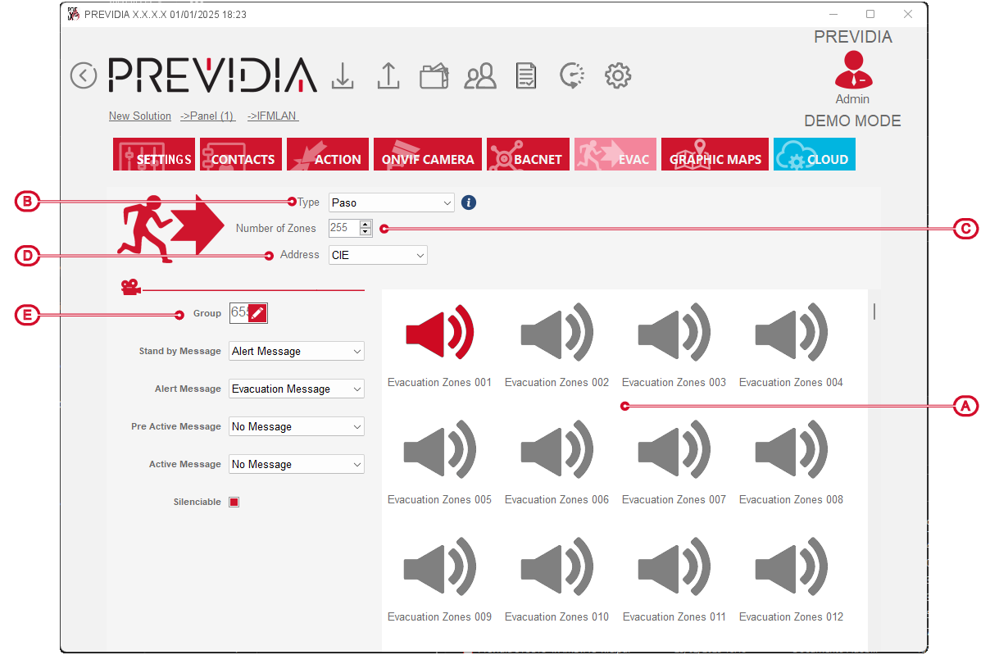Increase Number of Zones with up arrow
This screenshot has width=999, height=655.
(366, 224)
